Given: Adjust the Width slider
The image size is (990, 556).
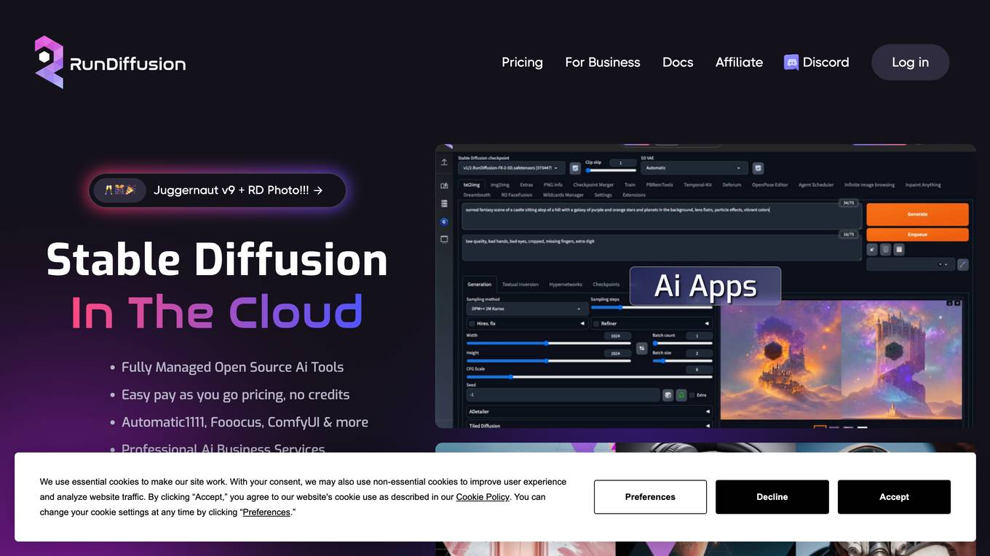Looking at the screenshot, I should (x=549, y=343).
